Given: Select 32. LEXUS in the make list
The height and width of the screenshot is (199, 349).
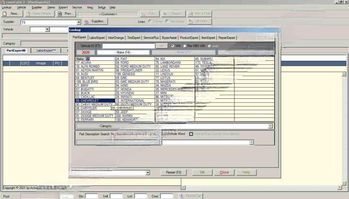Looking at the screenshot, I should (174, 70).
